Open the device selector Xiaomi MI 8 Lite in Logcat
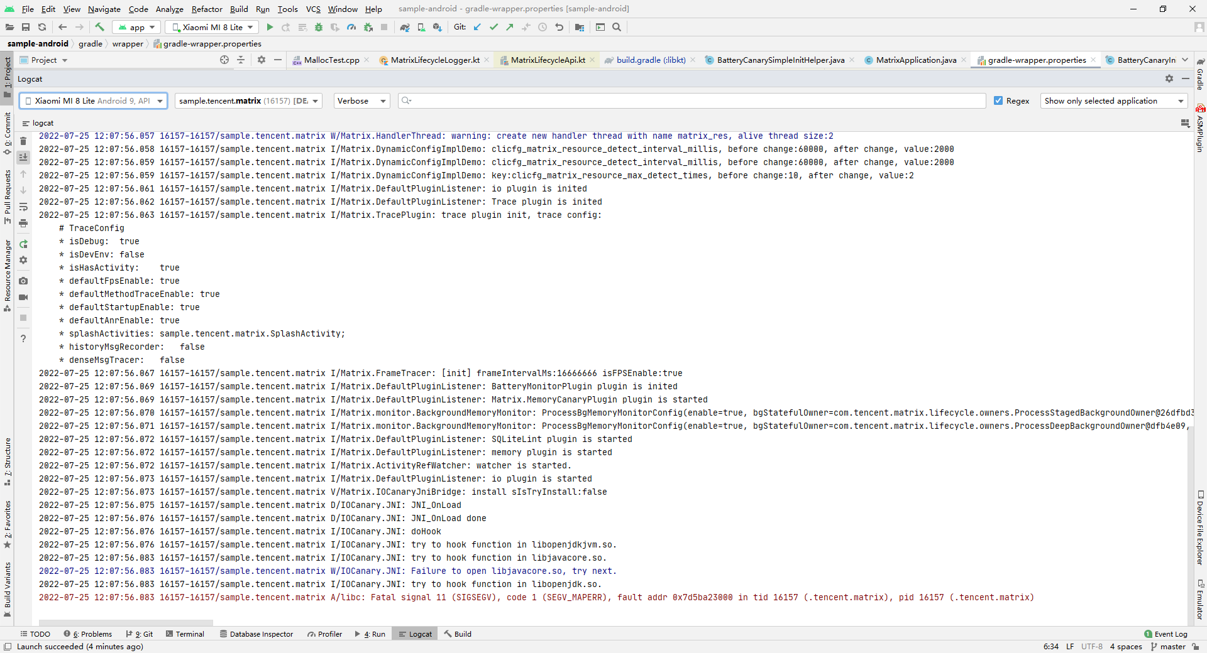This screenshot has width=1207, height=653. click(x=93, y=100)
